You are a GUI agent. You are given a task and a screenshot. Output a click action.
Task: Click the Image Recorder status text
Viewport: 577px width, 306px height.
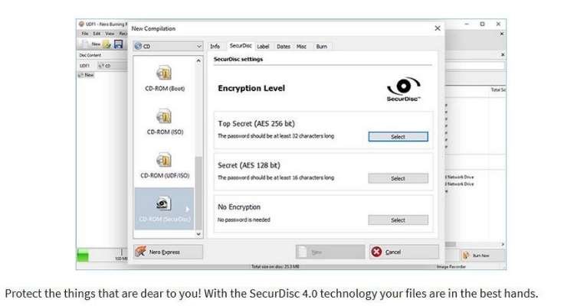pos(451,267)
